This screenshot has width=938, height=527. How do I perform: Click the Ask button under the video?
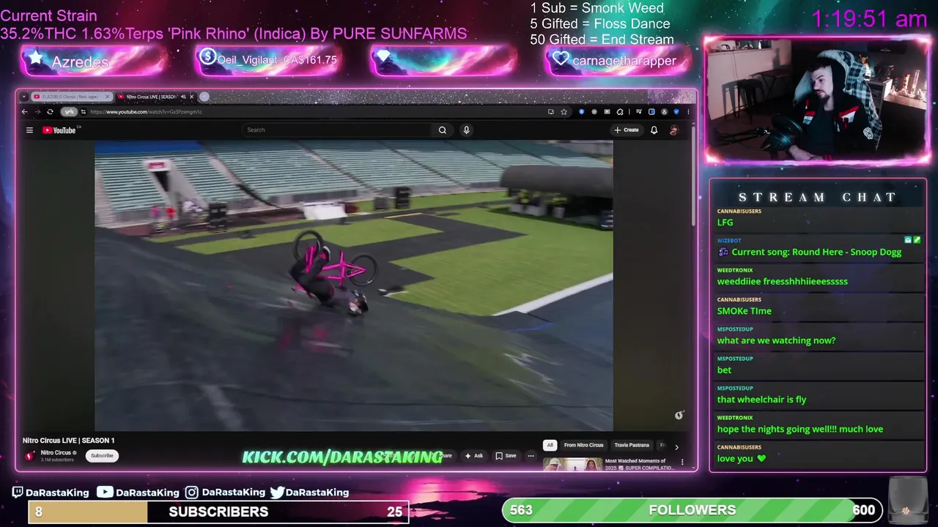(473, 455)
